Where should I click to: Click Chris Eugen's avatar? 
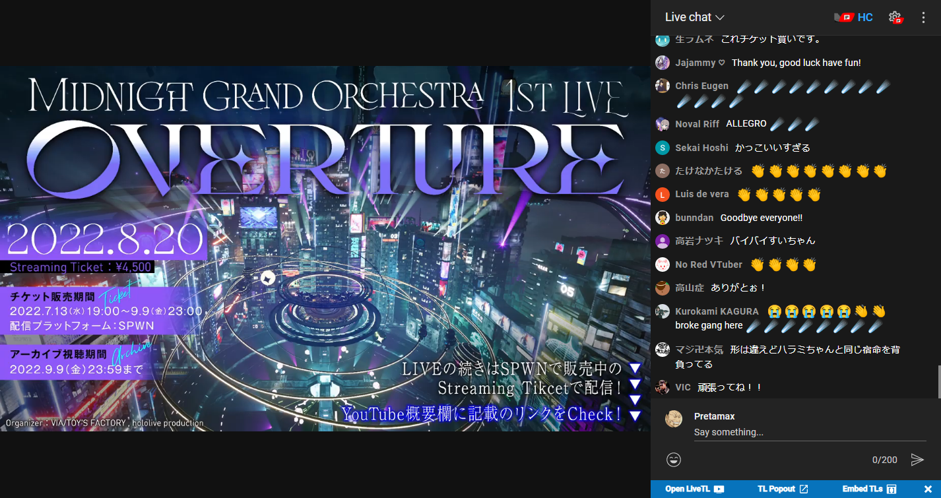point(663,86)
